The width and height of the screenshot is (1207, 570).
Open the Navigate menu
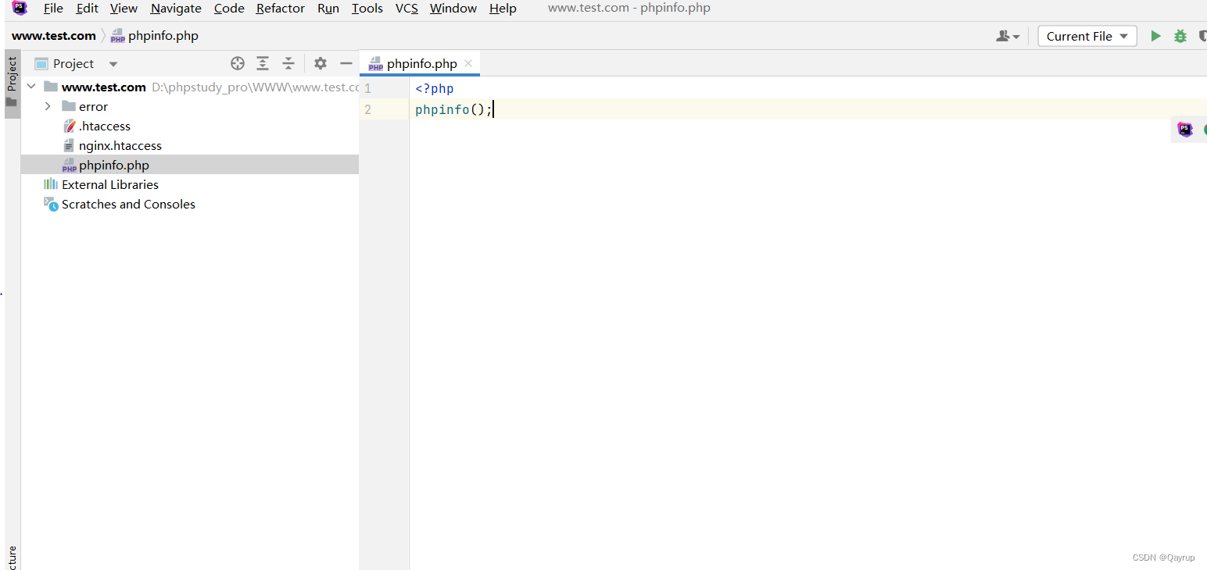(x=176, y=9)
